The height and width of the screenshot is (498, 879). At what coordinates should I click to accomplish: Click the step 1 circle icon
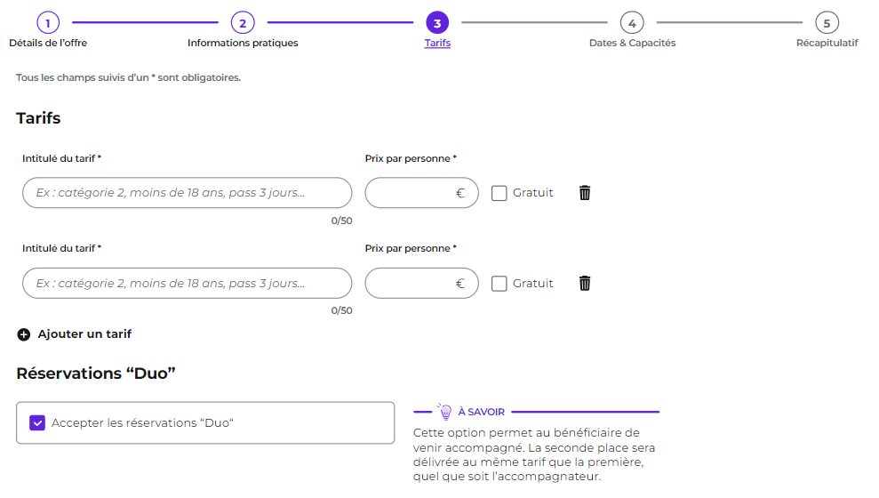pyautogui.click(x=48, y=23)
